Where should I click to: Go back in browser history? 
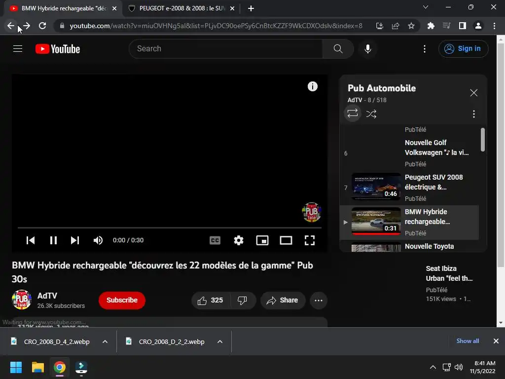pos(11,26)
